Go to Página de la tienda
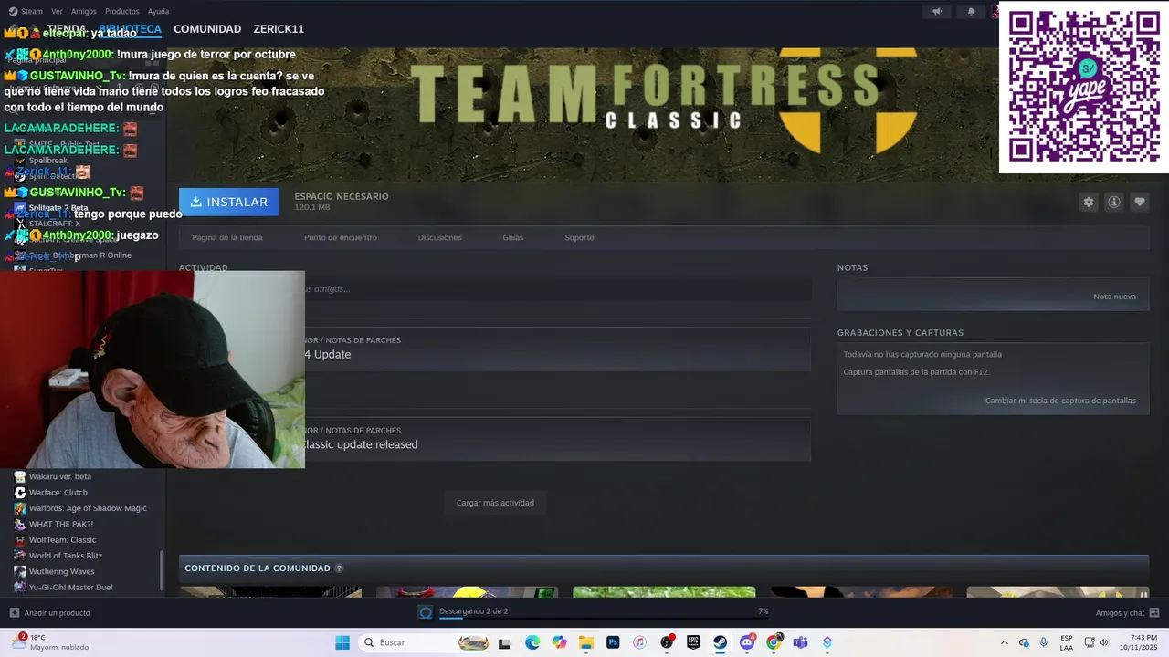The height and width of the screenshot is (657, 1169). coord(227,237)
